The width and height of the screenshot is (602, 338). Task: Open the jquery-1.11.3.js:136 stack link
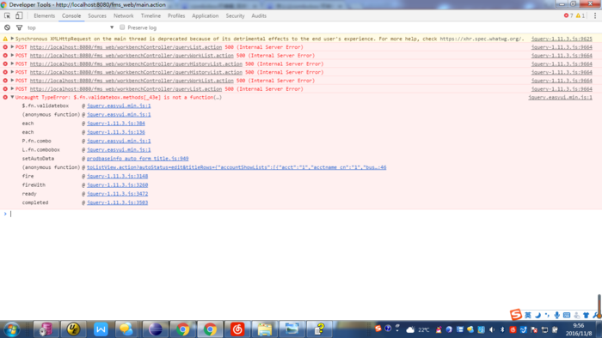coord(116,132)
